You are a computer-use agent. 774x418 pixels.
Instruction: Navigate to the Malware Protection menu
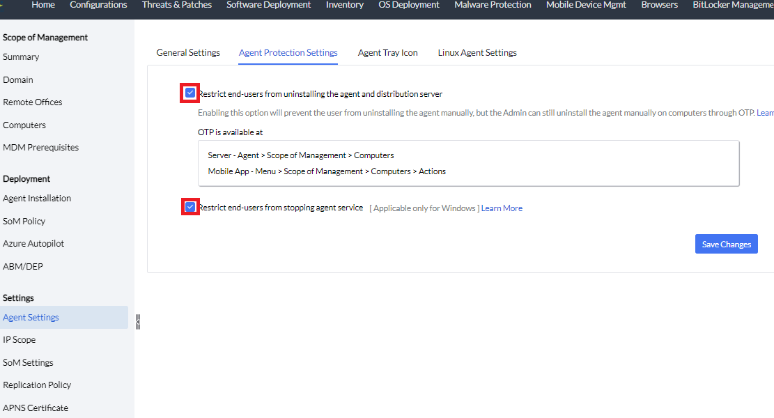[x=493, y=5]
